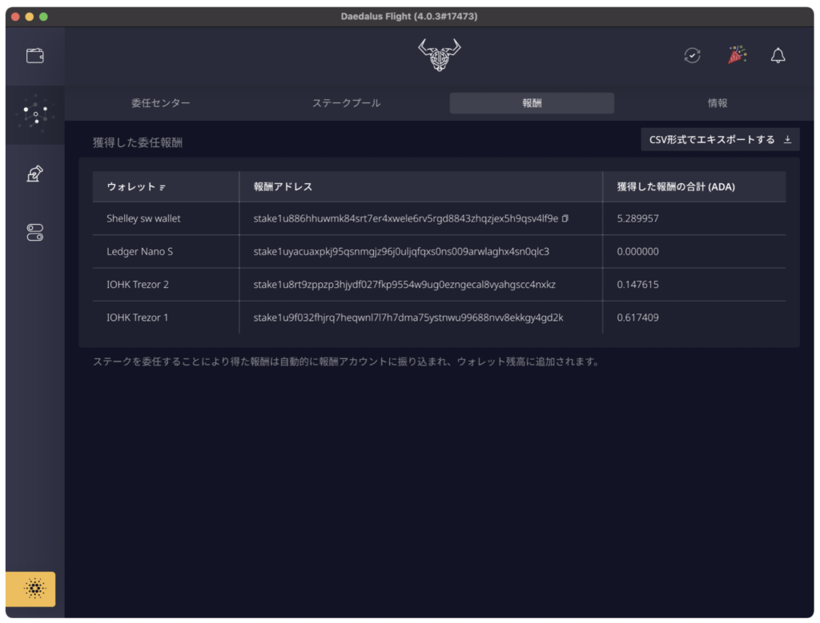The image size is (820, 623).
Task: Open the party popper news icon
Action: 736,55
